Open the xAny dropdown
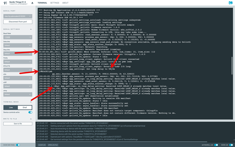 [x=18, y=94]
